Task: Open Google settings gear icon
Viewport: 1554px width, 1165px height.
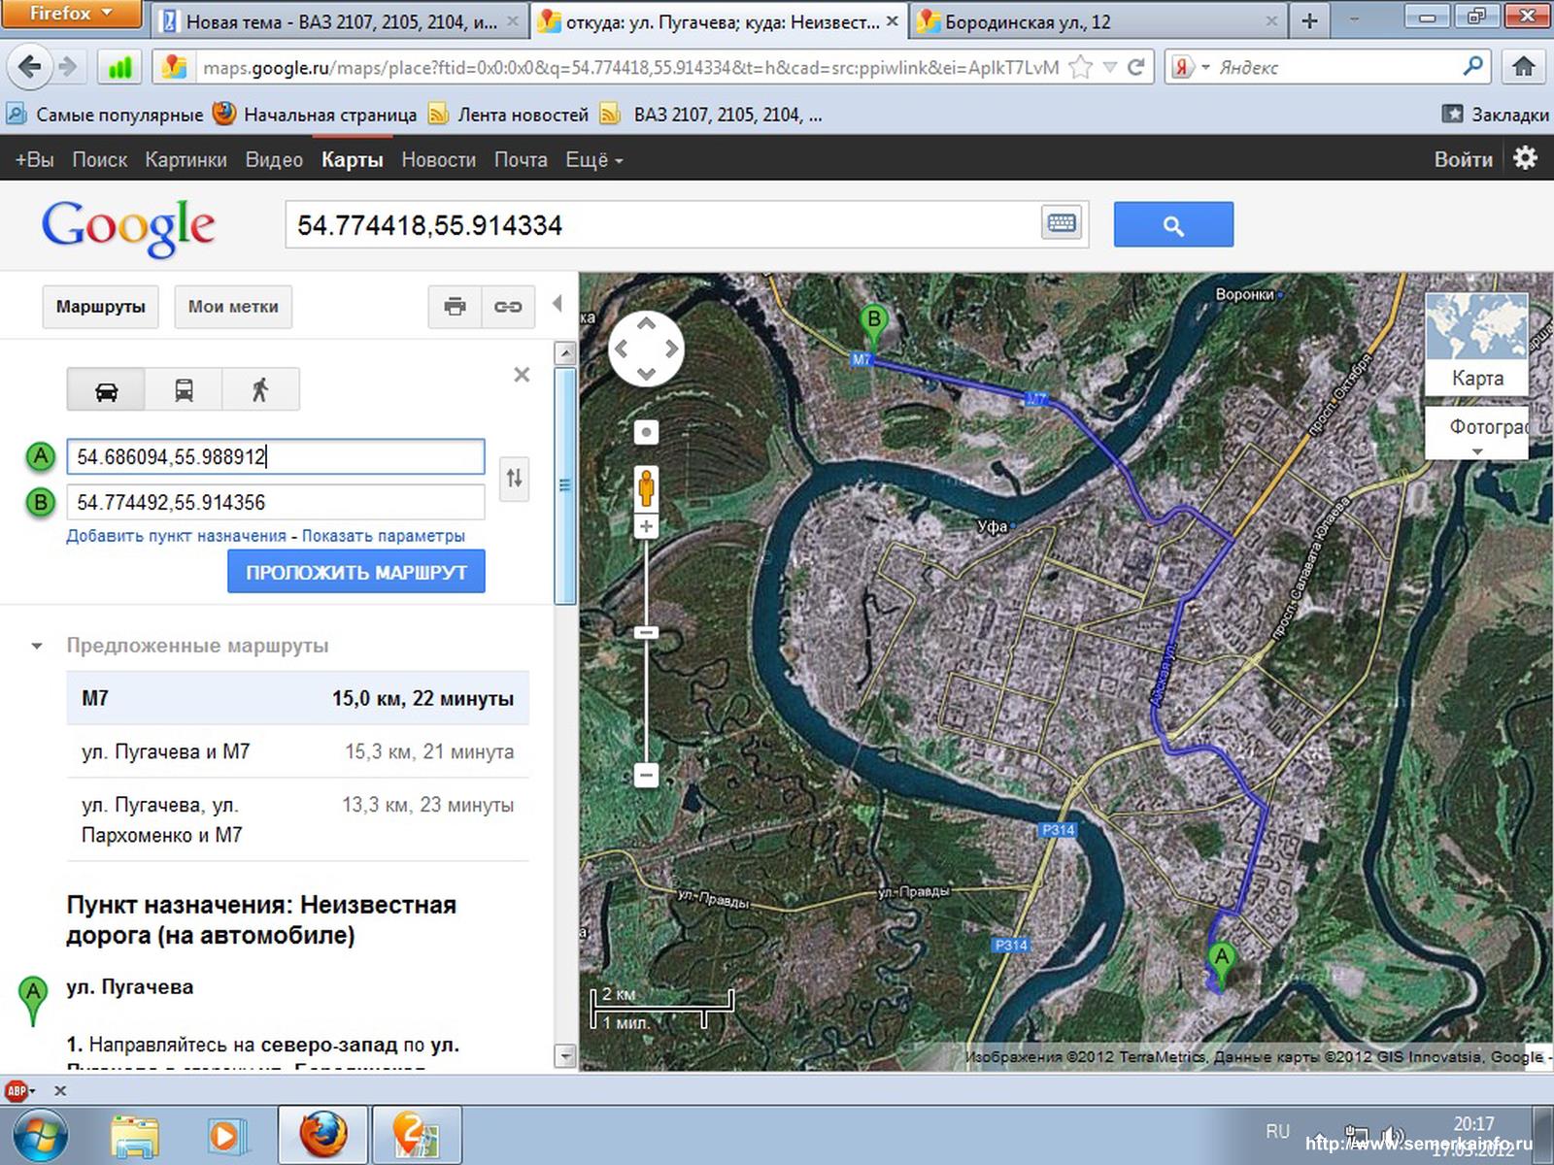Action: pyautogui.click(x=1525, y=158)
